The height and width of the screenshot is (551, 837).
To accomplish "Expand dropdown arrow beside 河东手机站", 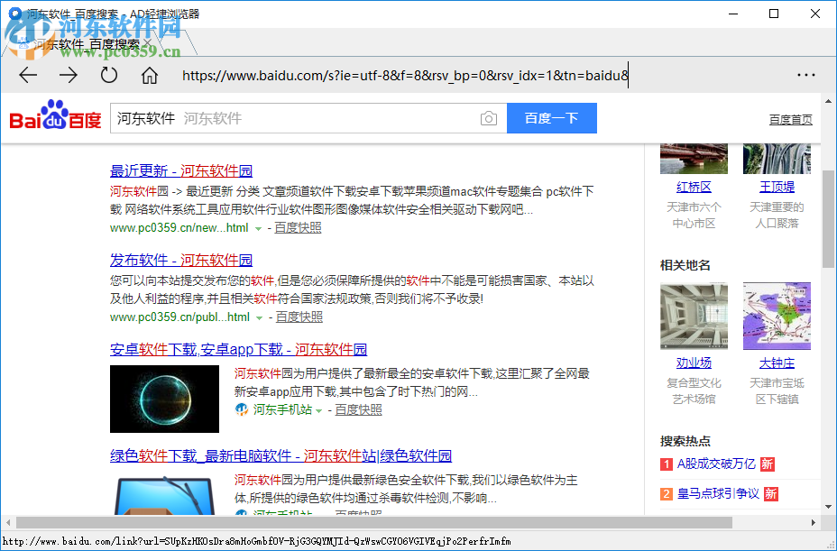I will (x=318, y=410).
